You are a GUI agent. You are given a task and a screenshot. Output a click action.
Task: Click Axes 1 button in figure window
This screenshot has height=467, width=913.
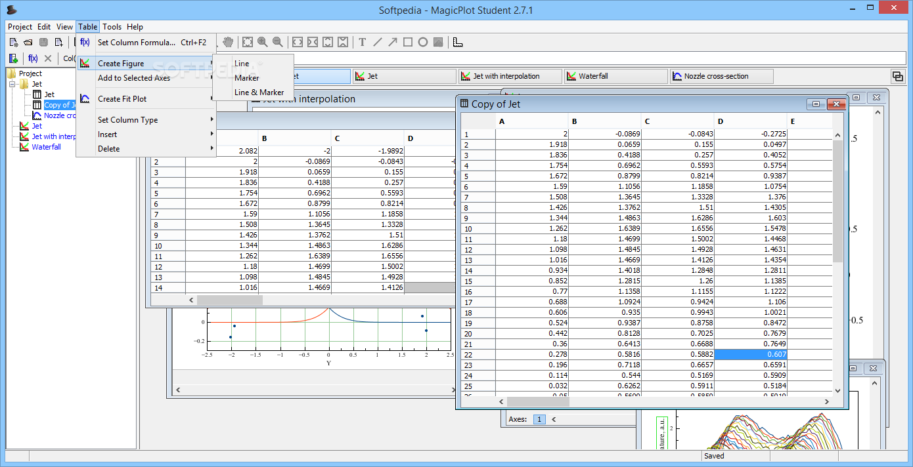[539, 419]
